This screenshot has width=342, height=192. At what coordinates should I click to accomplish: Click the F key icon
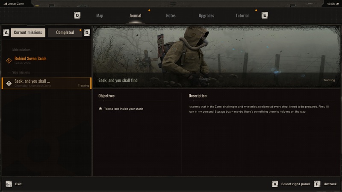point(317,184)
